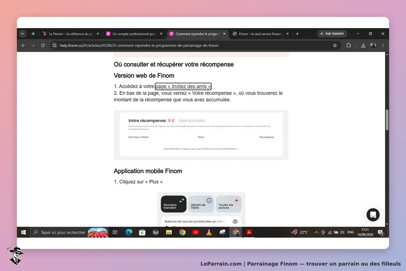Open Task View on the taskbar
Image resolution: width=406 pixels, height=271 pixels.
[115, 232]
